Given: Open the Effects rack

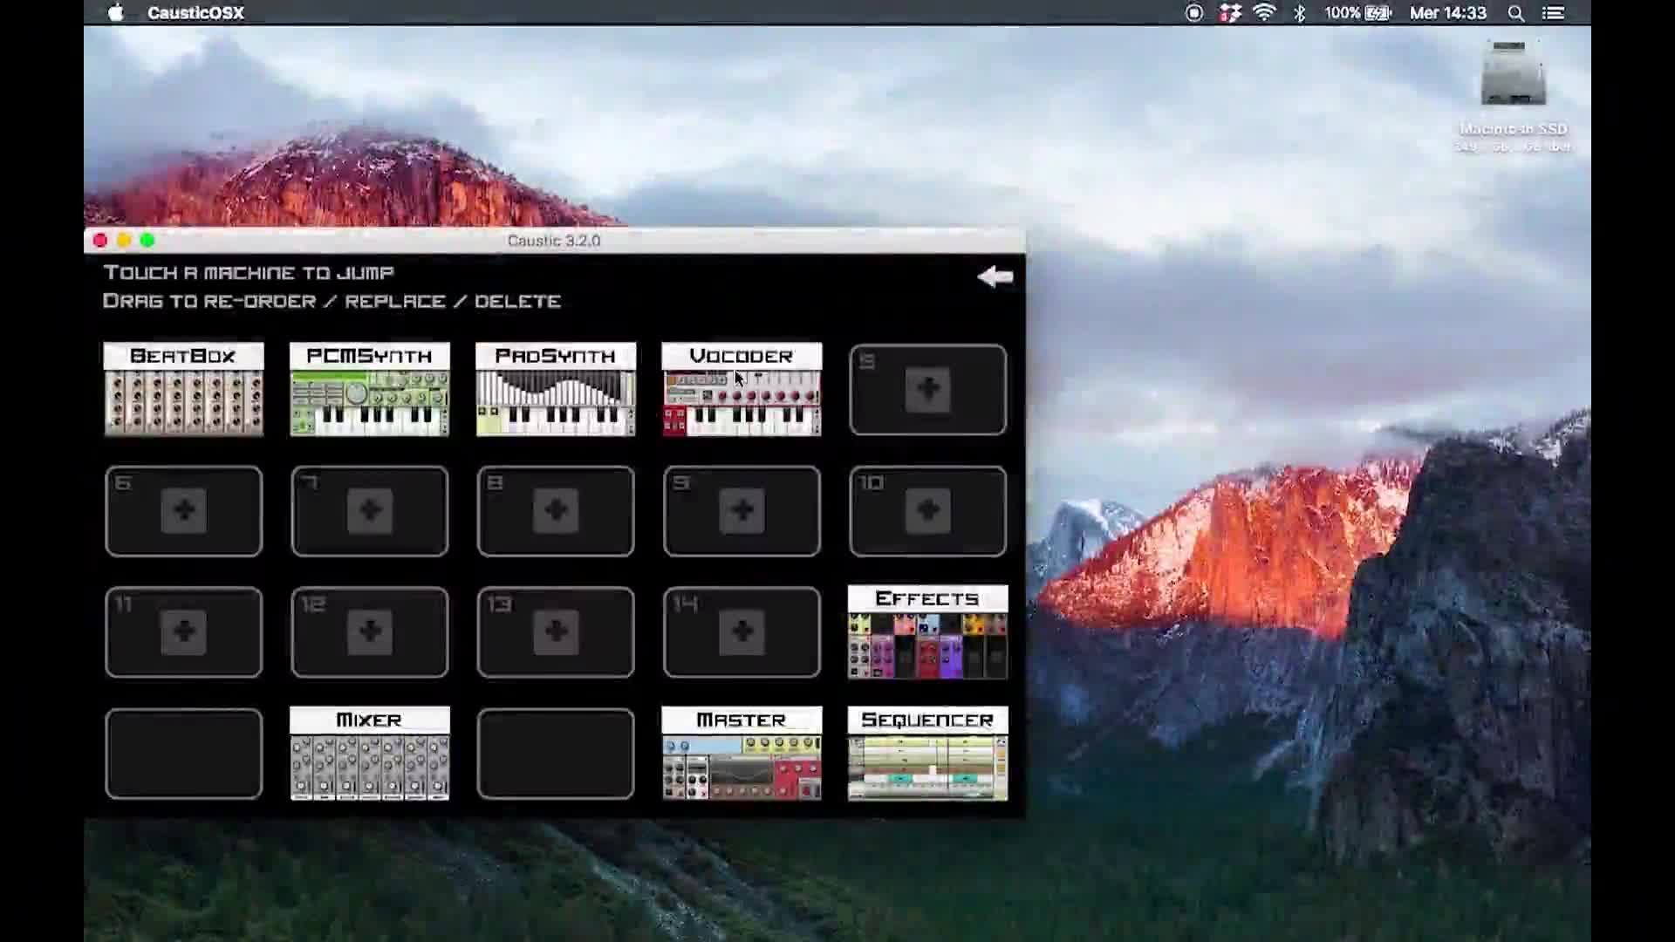Looking at the screenshot, I should click(x=927, y=631).
